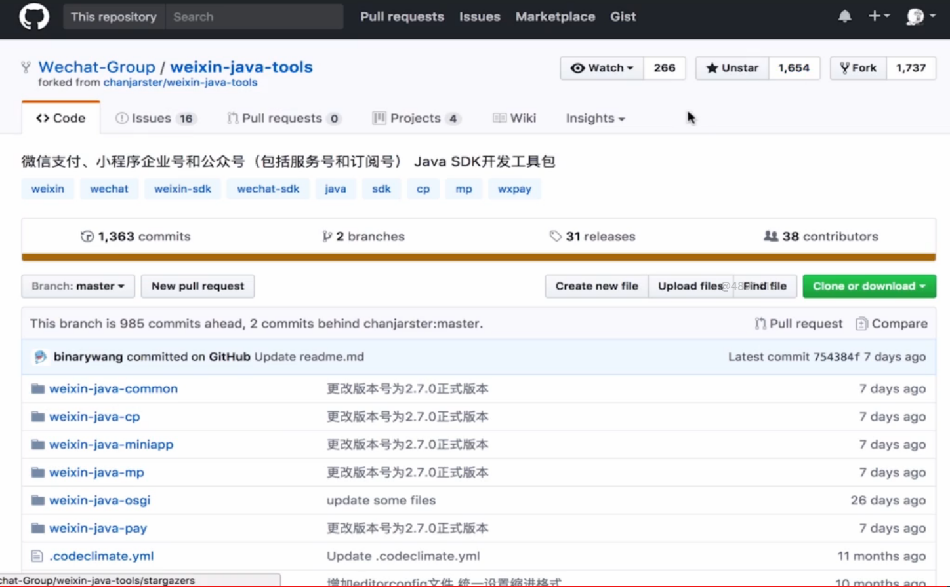Open latest commit hash 754384f
950x587 pixels.
click(836, 357)
